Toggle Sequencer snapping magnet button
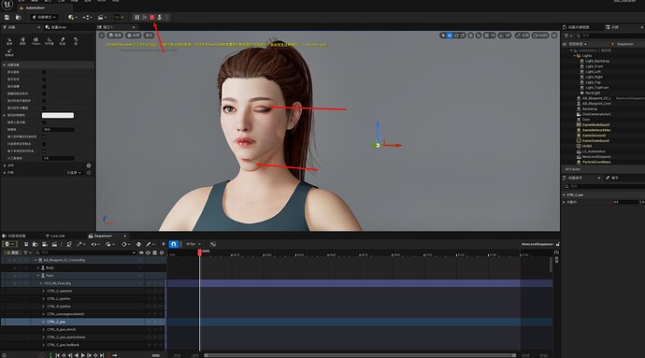 (x=173, y=244)
